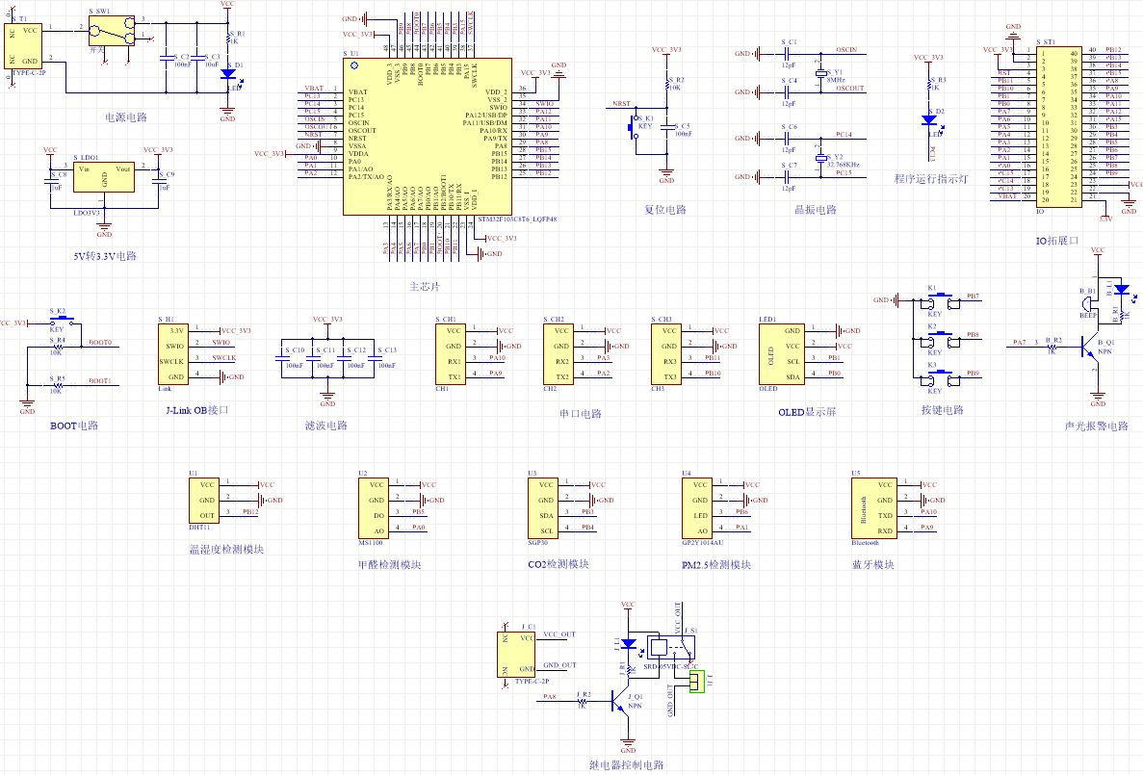Click the '甲醛检测模块' section label
Screen dimensions: 1143x775
pyautogui.click(x=389, y=564)
